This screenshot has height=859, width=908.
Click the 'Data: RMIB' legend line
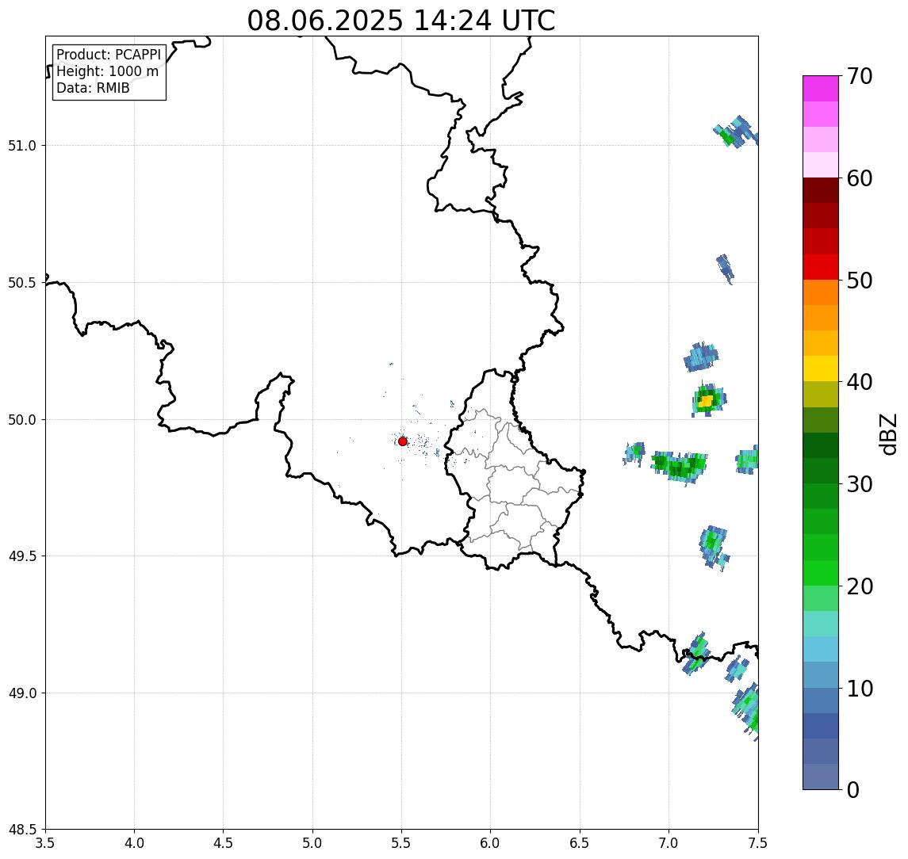[94, 89]
